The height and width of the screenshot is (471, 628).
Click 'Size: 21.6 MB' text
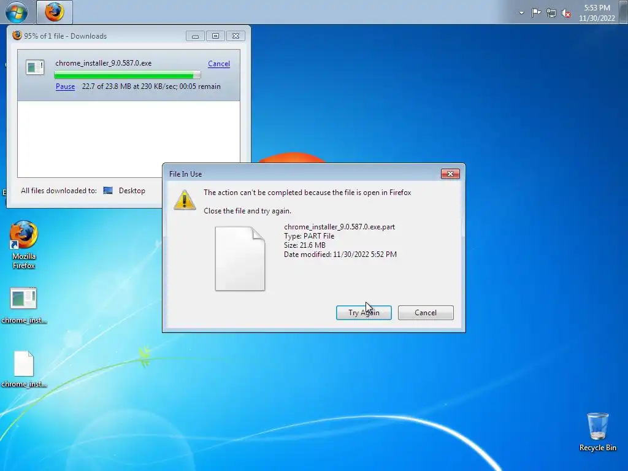(304, 245)
